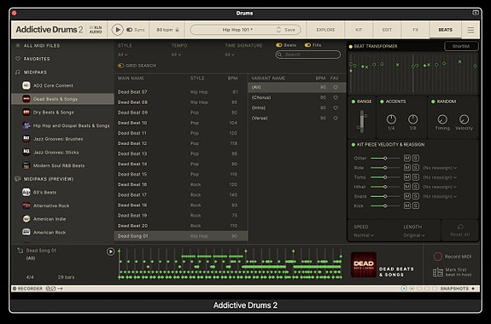Open the Ride reassign dropdown

(440, 168)
